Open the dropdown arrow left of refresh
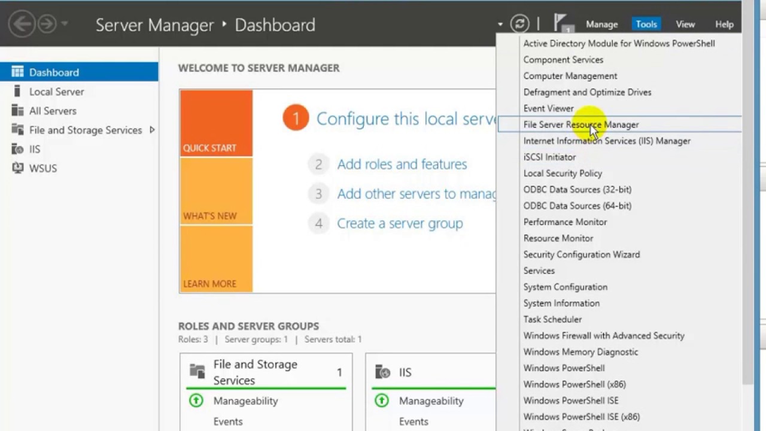 (x=500, y=25)
